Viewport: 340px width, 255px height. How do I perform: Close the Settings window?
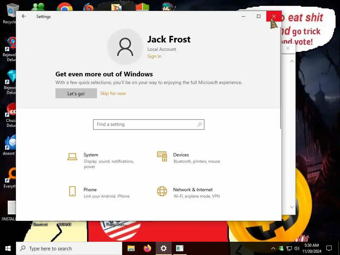tap(274, 16)
